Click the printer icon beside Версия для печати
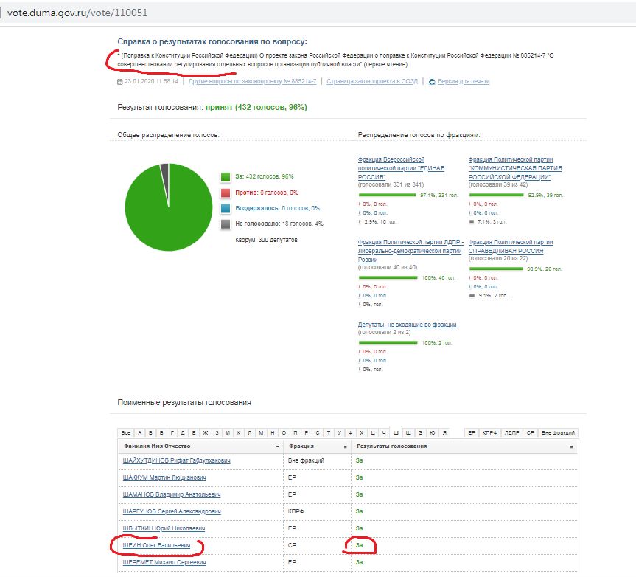Screen dimensions: 636x588 (433, 81)
